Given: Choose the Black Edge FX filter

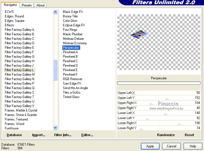Looking at the screenshot, I should [73, 12].
